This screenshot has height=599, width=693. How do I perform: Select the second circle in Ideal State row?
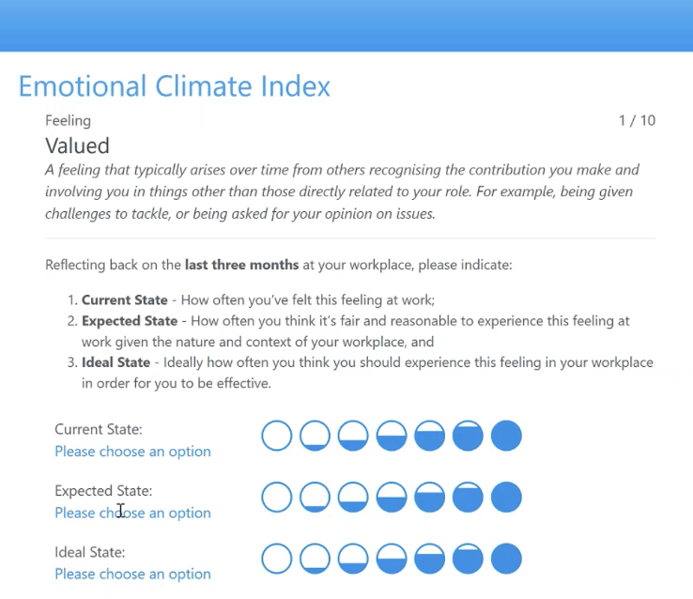(316, 559)
